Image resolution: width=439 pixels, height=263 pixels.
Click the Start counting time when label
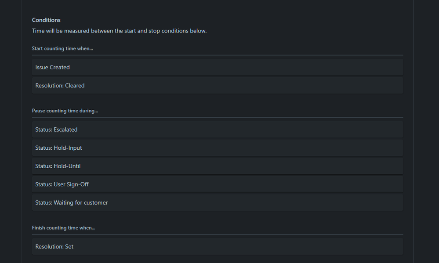point(62,48)
